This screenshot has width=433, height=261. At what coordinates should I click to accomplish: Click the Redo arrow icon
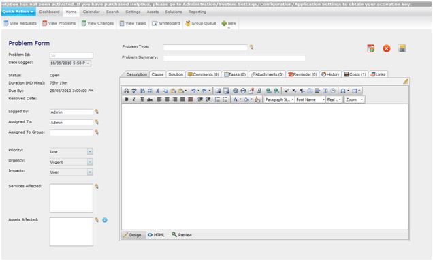click(x=204, y=91)
